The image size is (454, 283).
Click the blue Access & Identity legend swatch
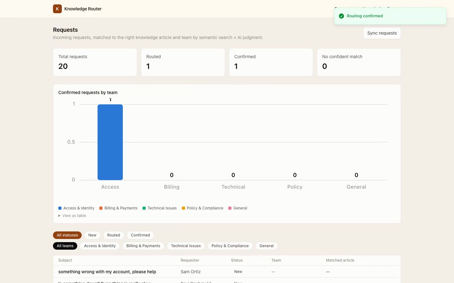[60, 208]
